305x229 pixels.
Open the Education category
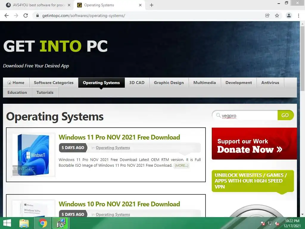click(17, 92)
